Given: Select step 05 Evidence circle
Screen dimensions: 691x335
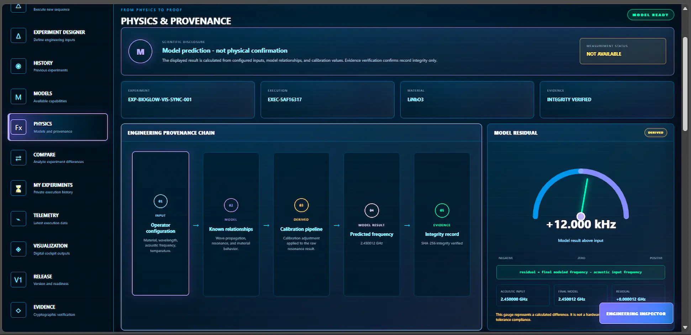Looking at the screenshot, I should (x=442, y=210).
